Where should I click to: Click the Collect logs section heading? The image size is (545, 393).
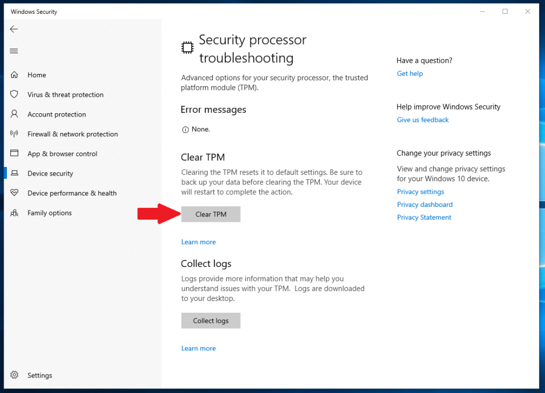pyautogui.click(x=206, y=264)
